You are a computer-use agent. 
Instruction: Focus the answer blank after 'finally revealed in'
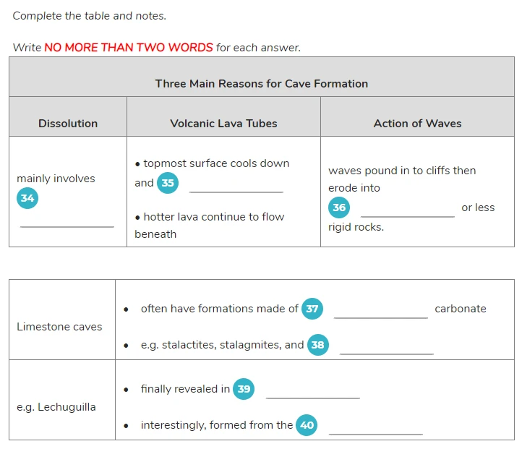pyautogui.click(x=313, y=392)
